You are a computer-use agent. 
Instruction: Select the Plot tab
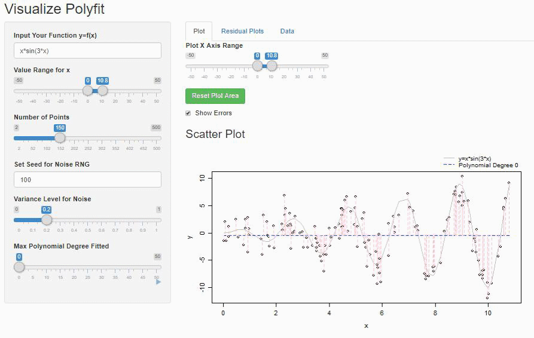coord(199,31)
